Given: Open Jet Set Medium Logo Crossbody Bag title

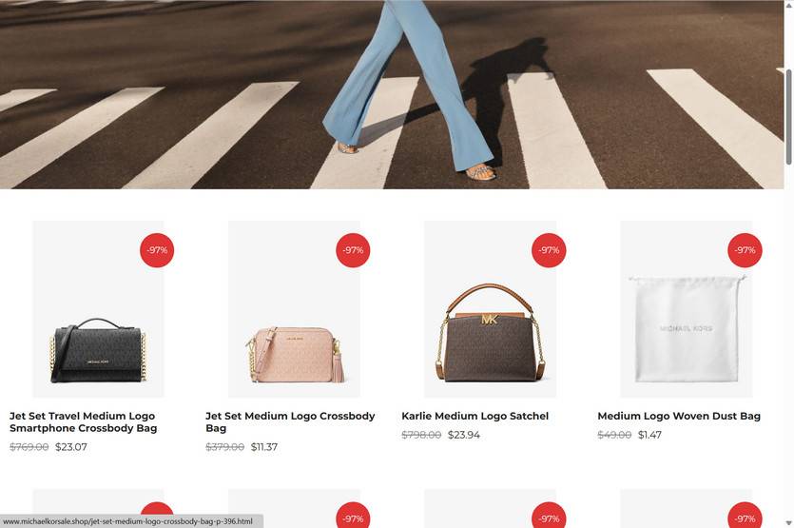Looking at the screenshot, I should (290, 422).
